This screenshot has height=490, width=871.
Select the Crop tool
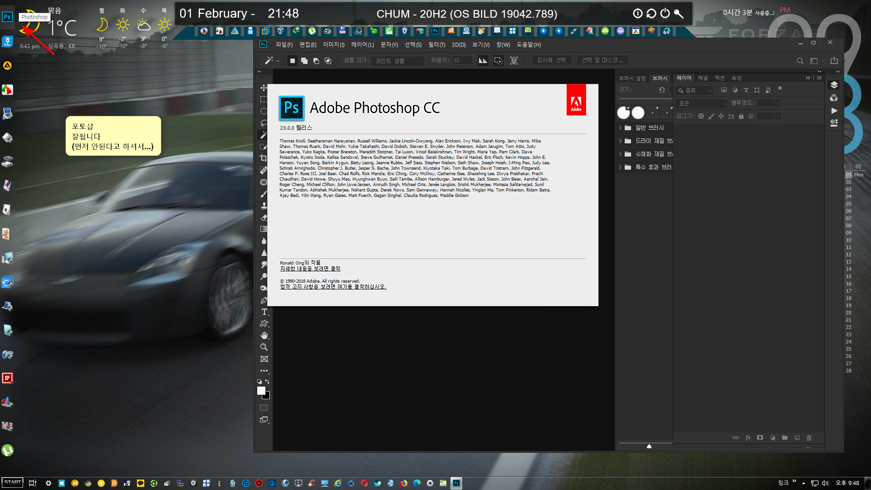click(264, 158)
